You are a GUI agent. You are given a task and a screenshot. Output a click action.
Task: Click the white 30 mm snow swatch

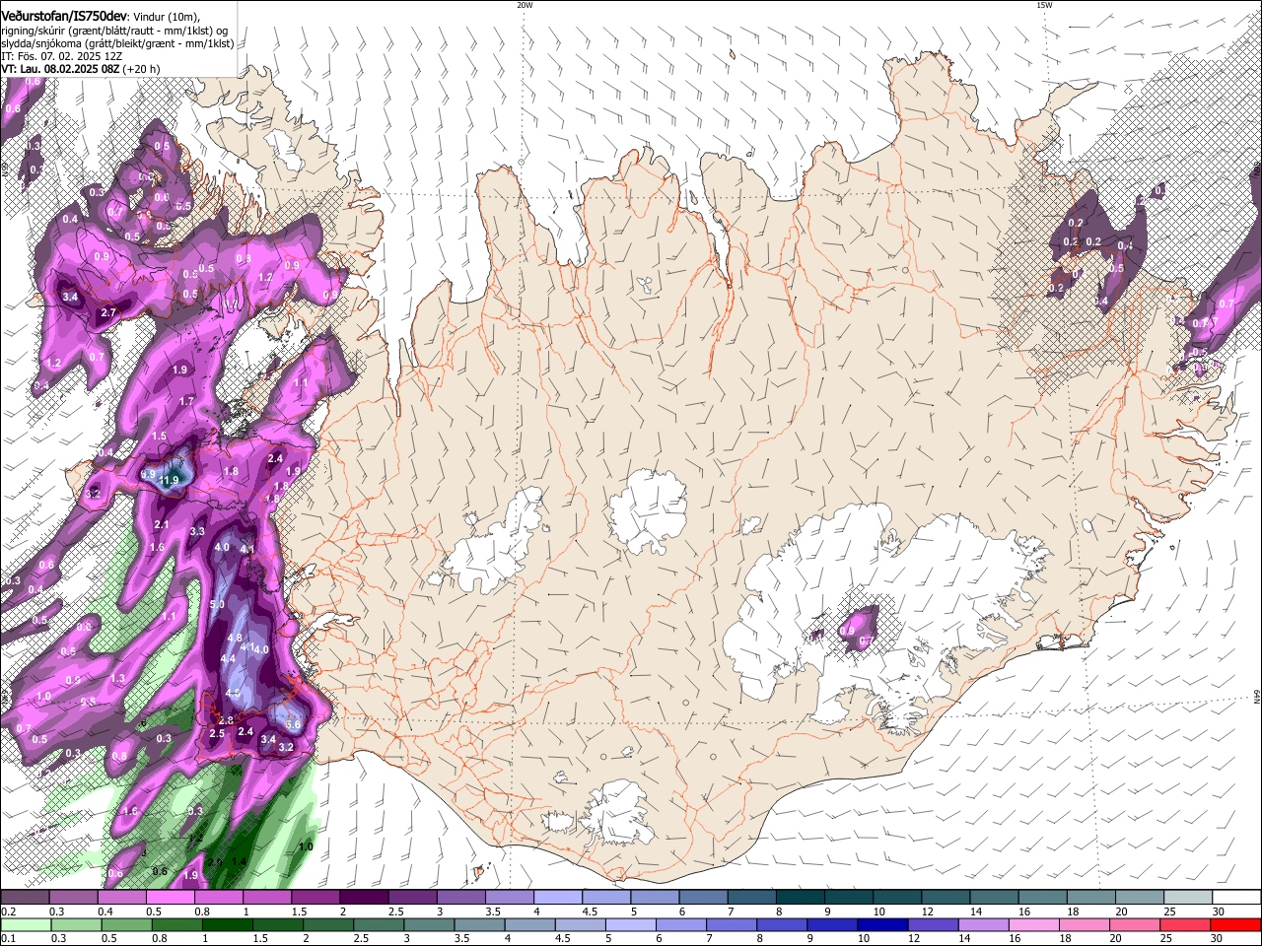1236,898
